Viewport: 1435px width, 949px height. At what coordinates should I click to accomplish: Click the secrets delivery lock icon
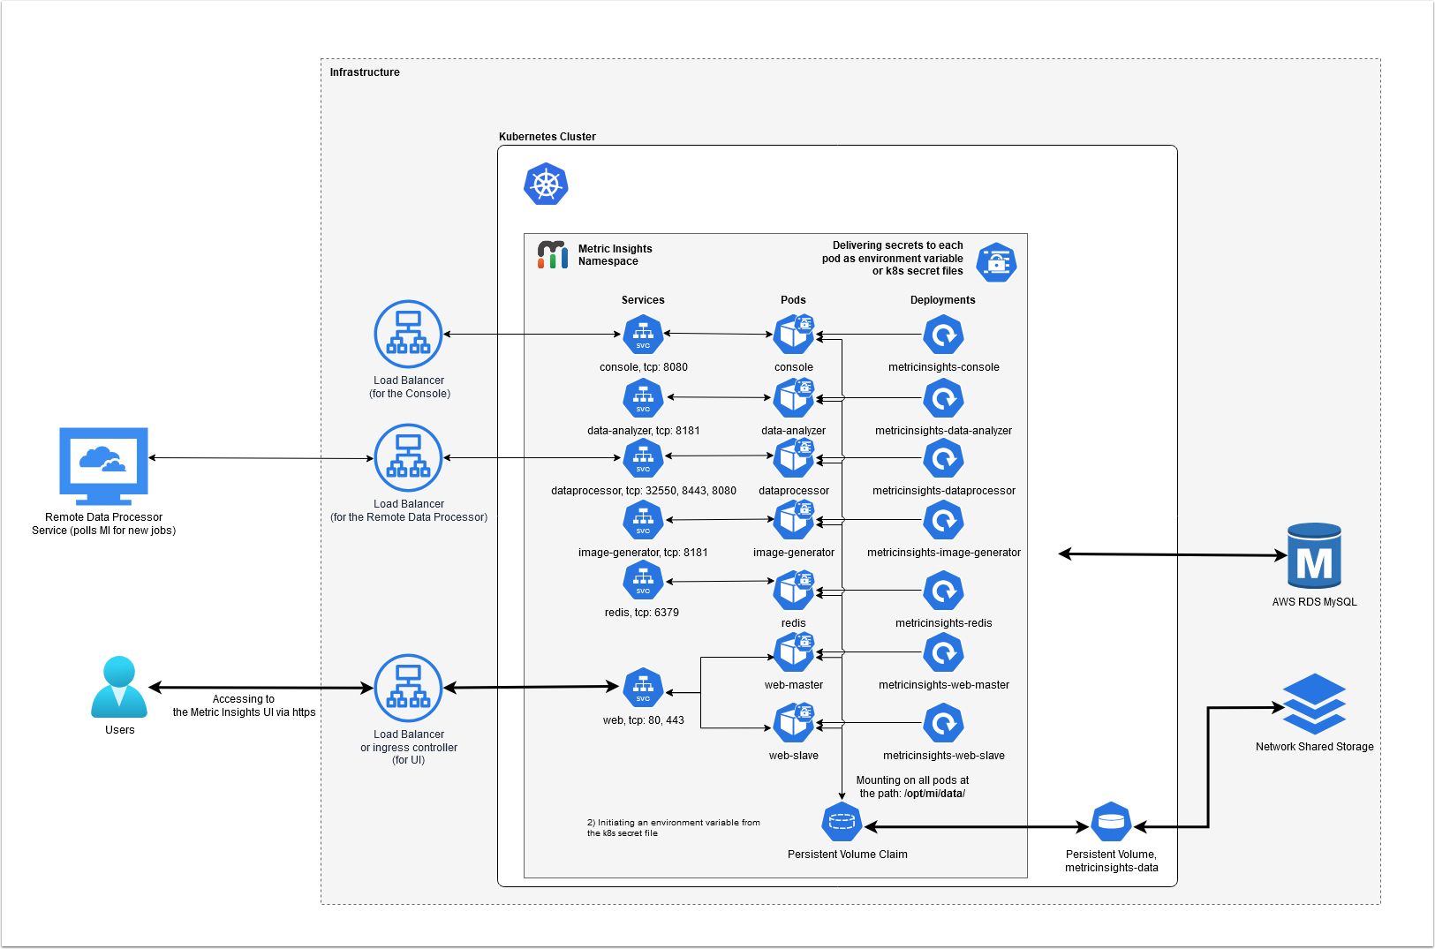(996, 262)
